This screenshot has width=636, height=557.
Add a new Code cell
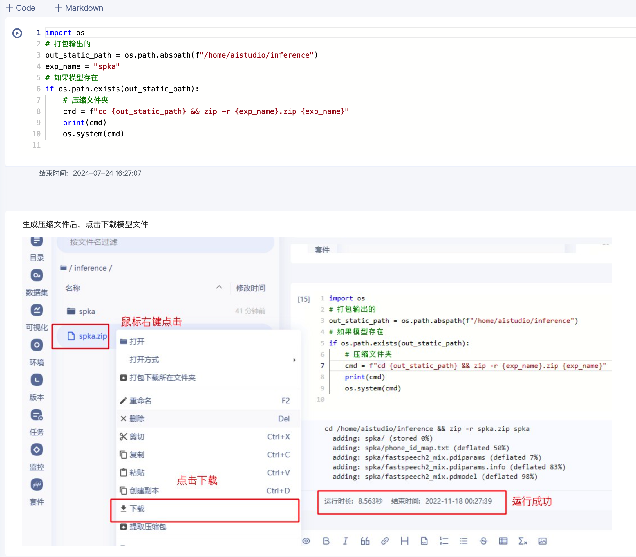(x=21, y=8)
